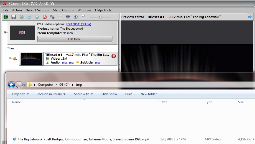Viewport: 255px width, 144px height.
Task: Open the Share with dropdown
Action: (x=83, y=94)
